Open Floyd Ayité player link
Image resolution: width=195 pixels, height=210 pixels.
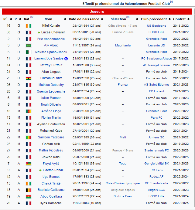[51, 164]
